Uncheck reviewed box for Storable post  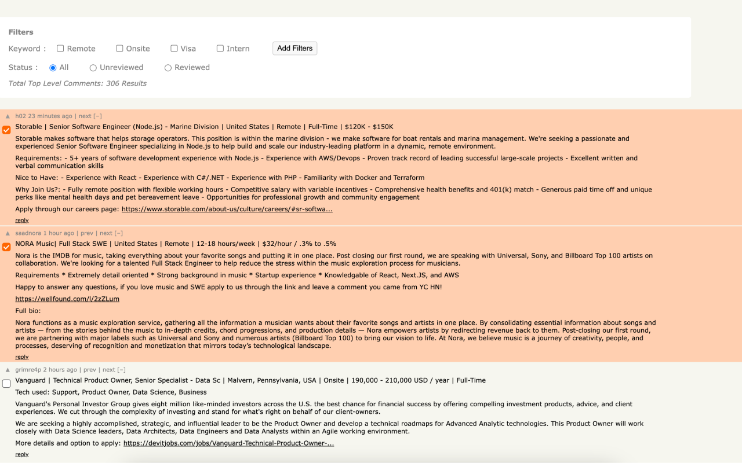tap(6, 130)
